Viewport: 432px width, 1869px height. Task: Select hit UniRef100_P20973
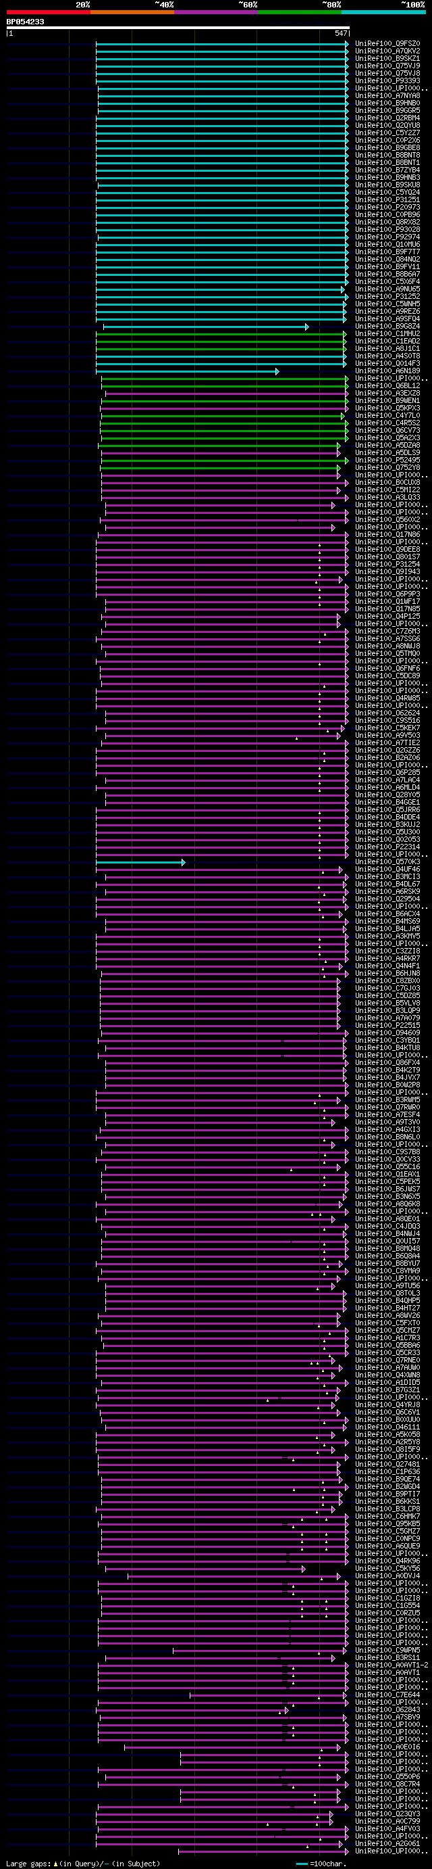click(x=387, y=207)
